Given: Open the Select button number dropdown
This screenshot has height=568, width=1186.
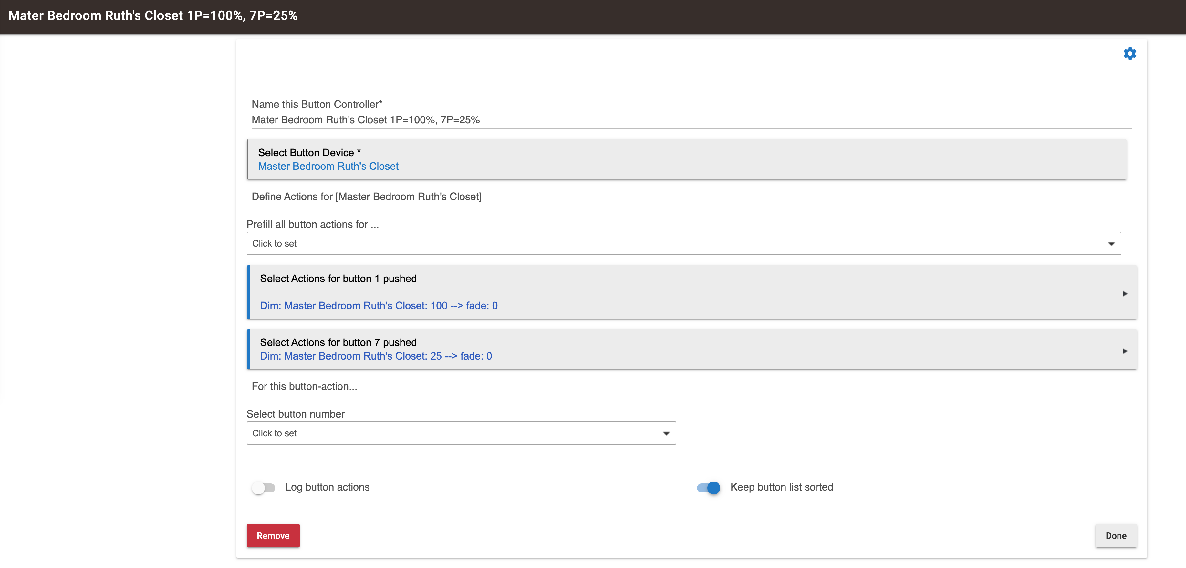Looking at the screenshot, I should [x=461, y=433].
